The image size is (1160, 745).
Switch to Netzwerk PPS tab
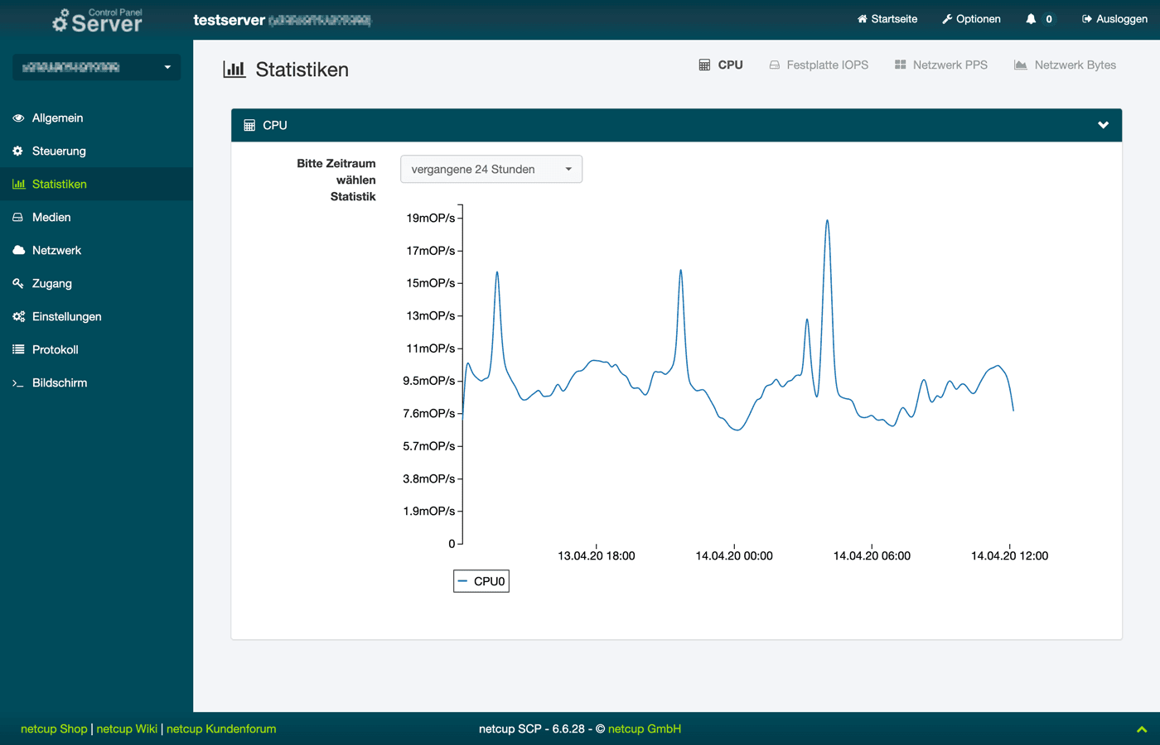[941, 65]
